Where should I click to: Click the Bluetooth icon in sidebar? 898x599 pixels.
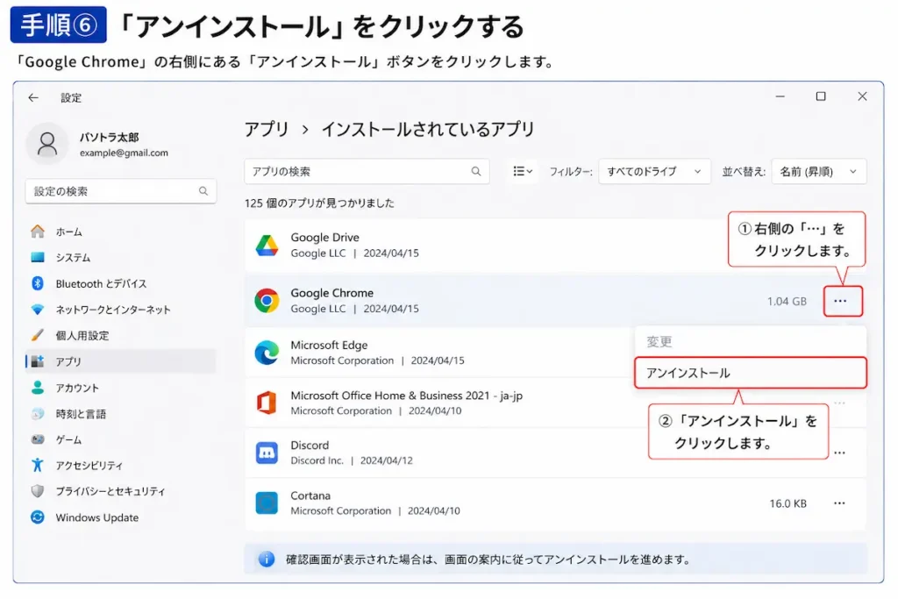coord(38,283)
